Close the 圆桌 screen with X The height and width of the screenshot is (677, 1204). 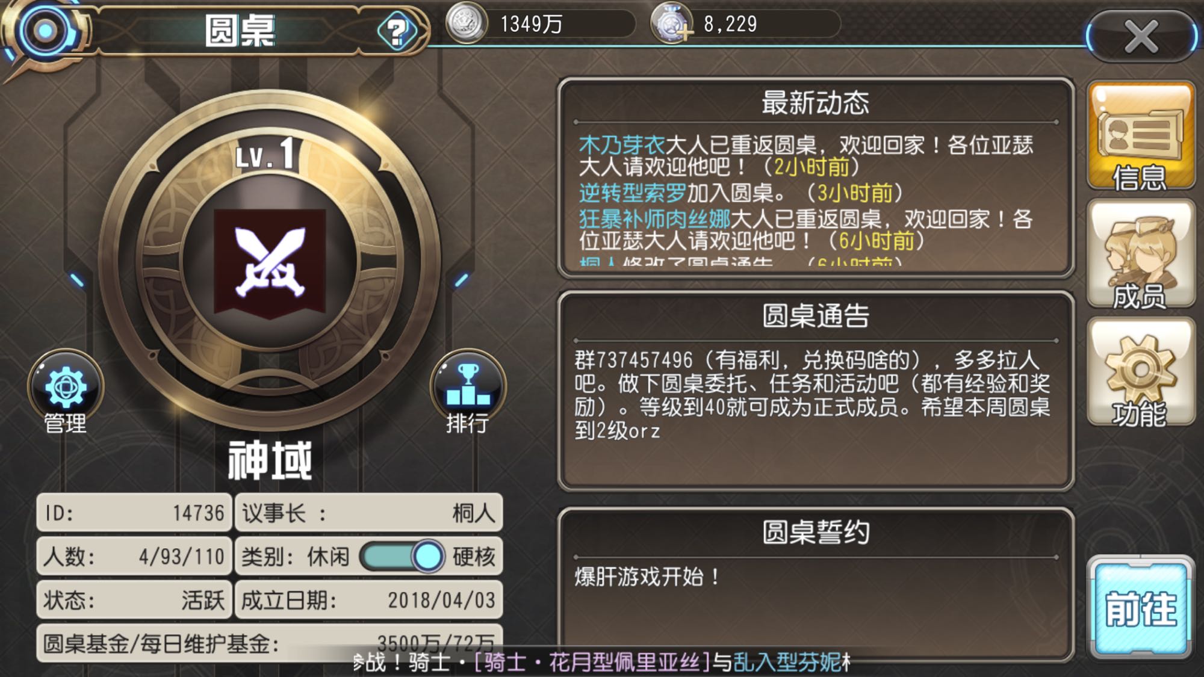pyautogui.click(x=1141, y=37)
